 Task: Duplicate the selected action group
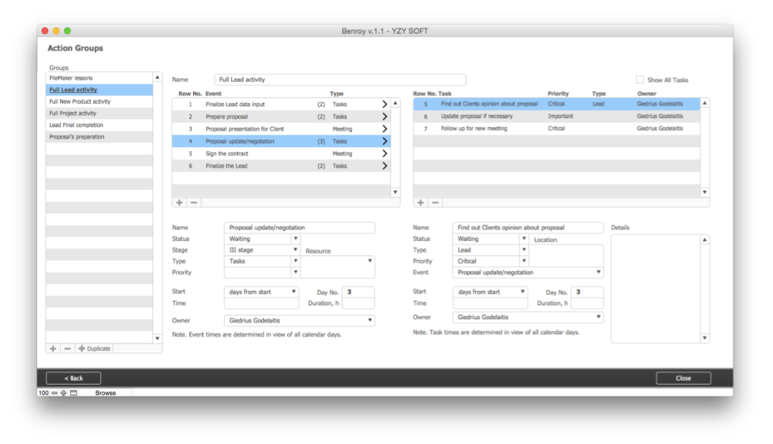94,349
